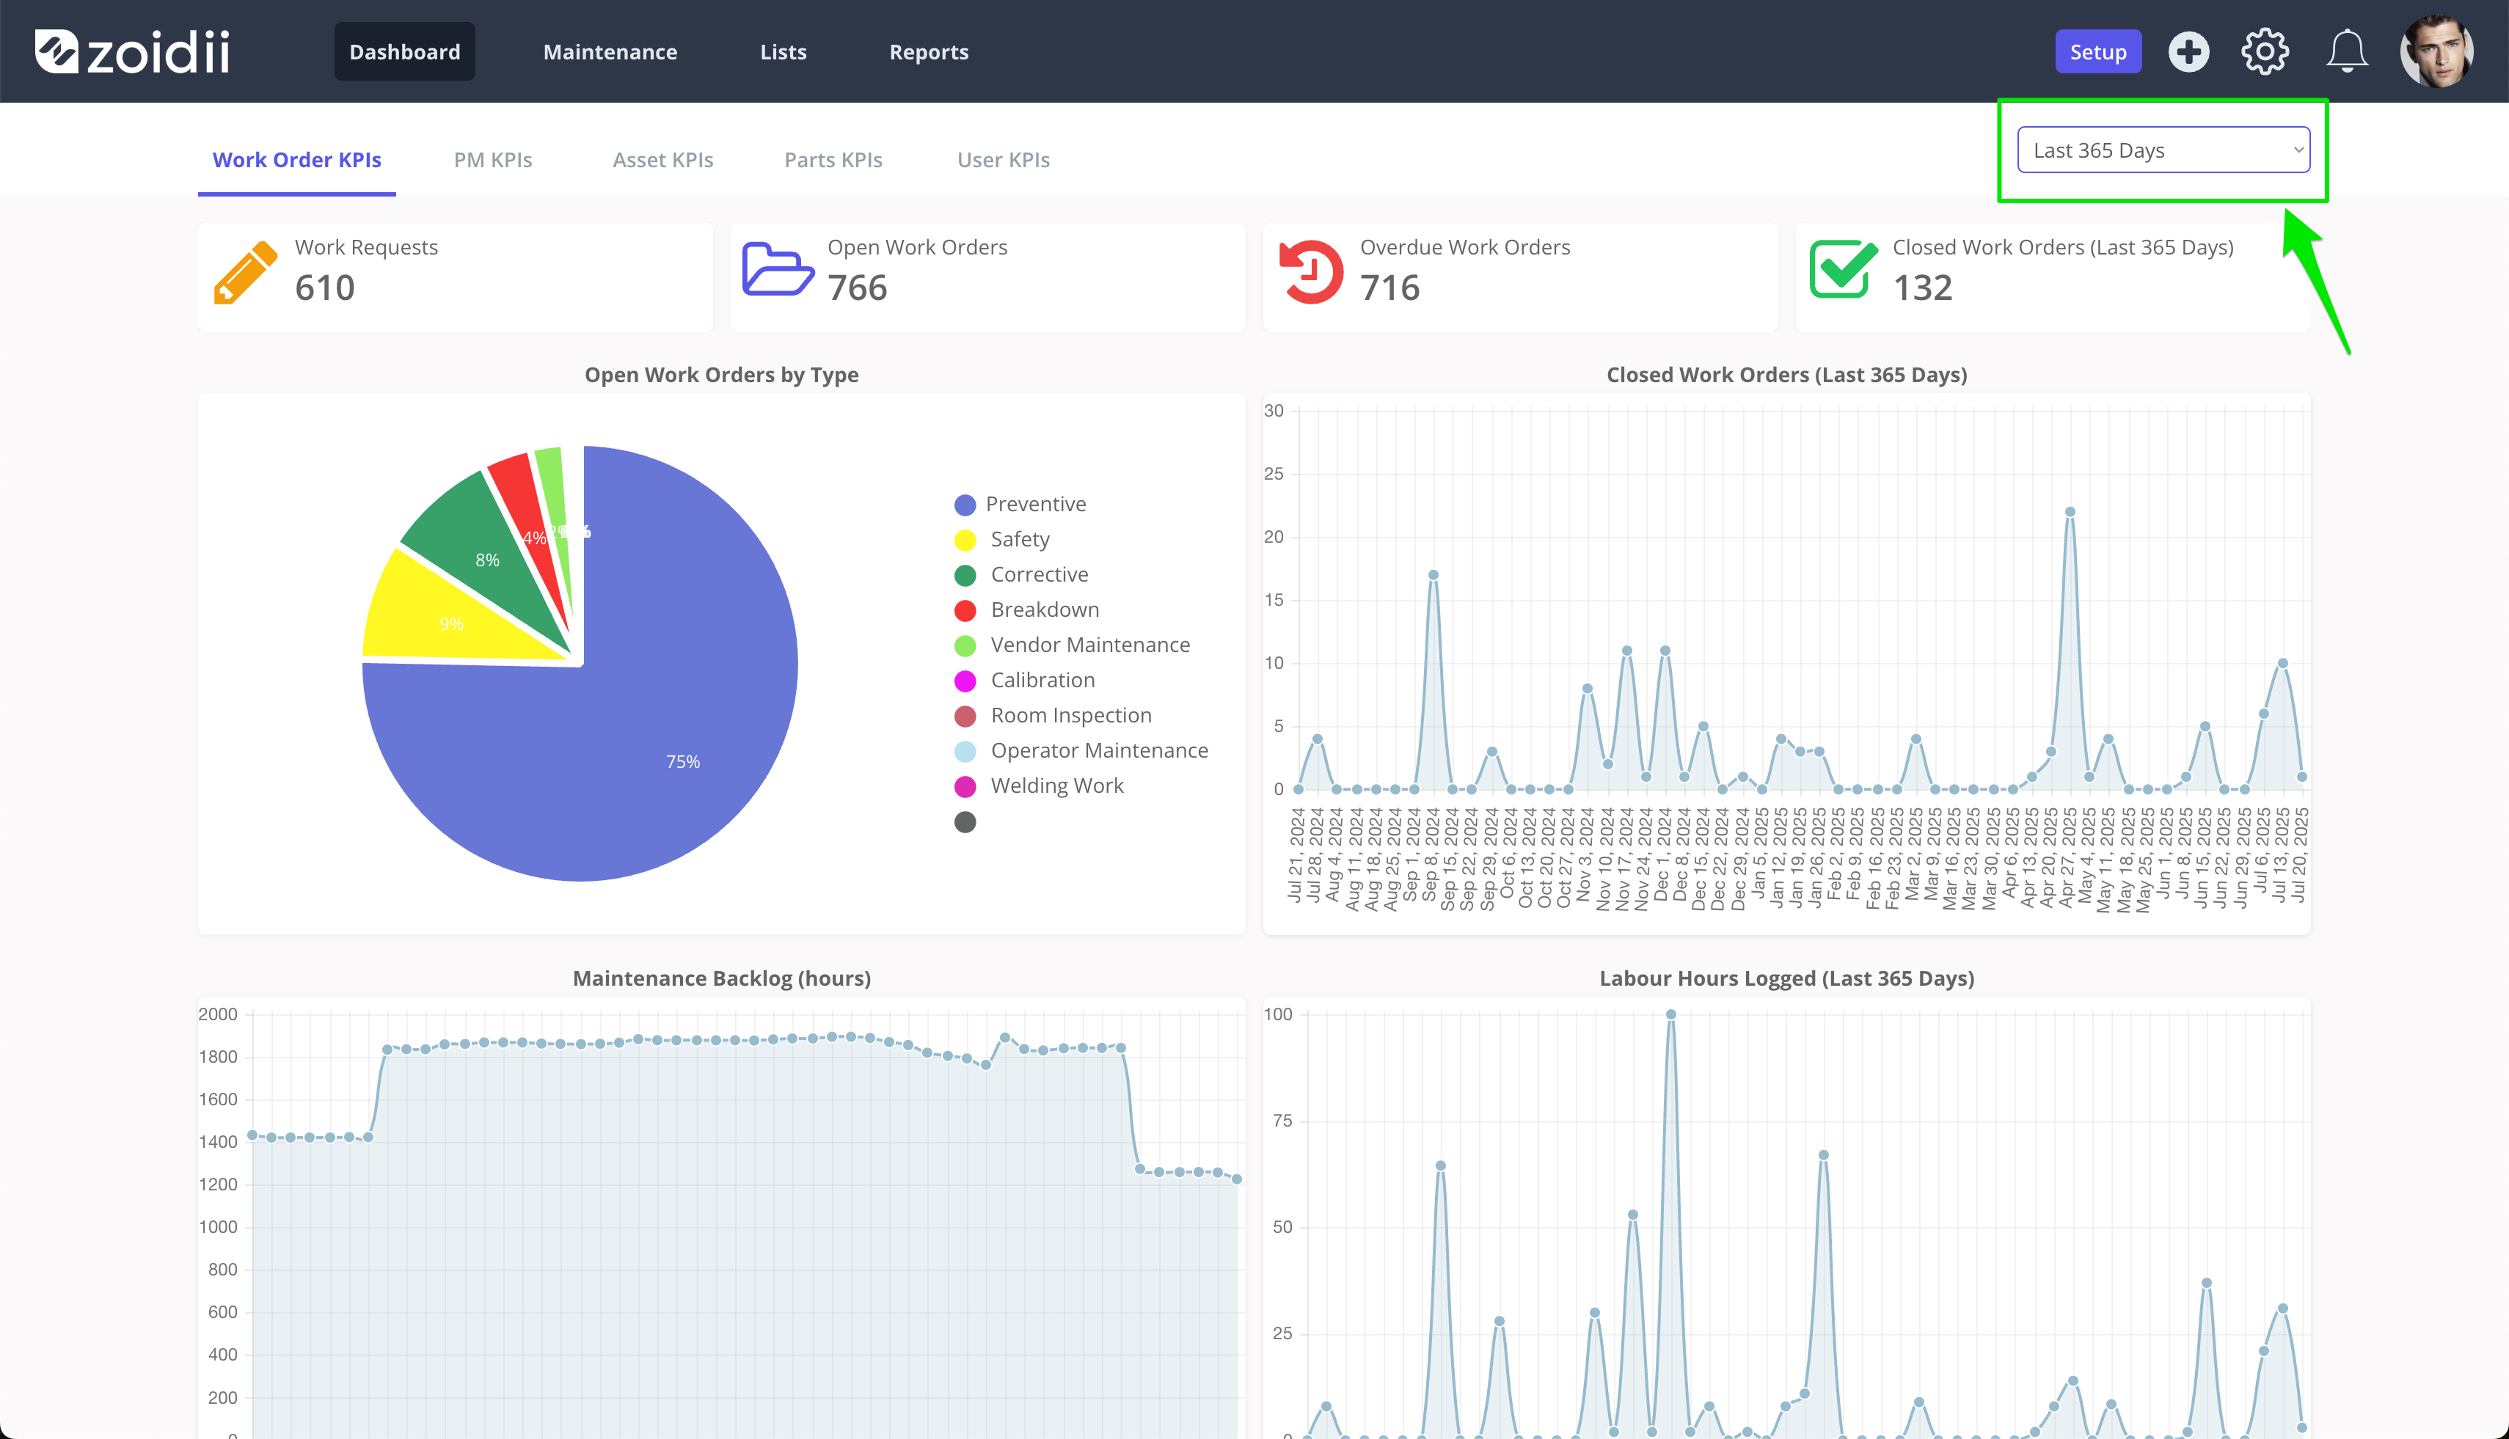Click the zoidii logo
Image resolution: width=2509 pixels, height=1439 pixels.
133,51
